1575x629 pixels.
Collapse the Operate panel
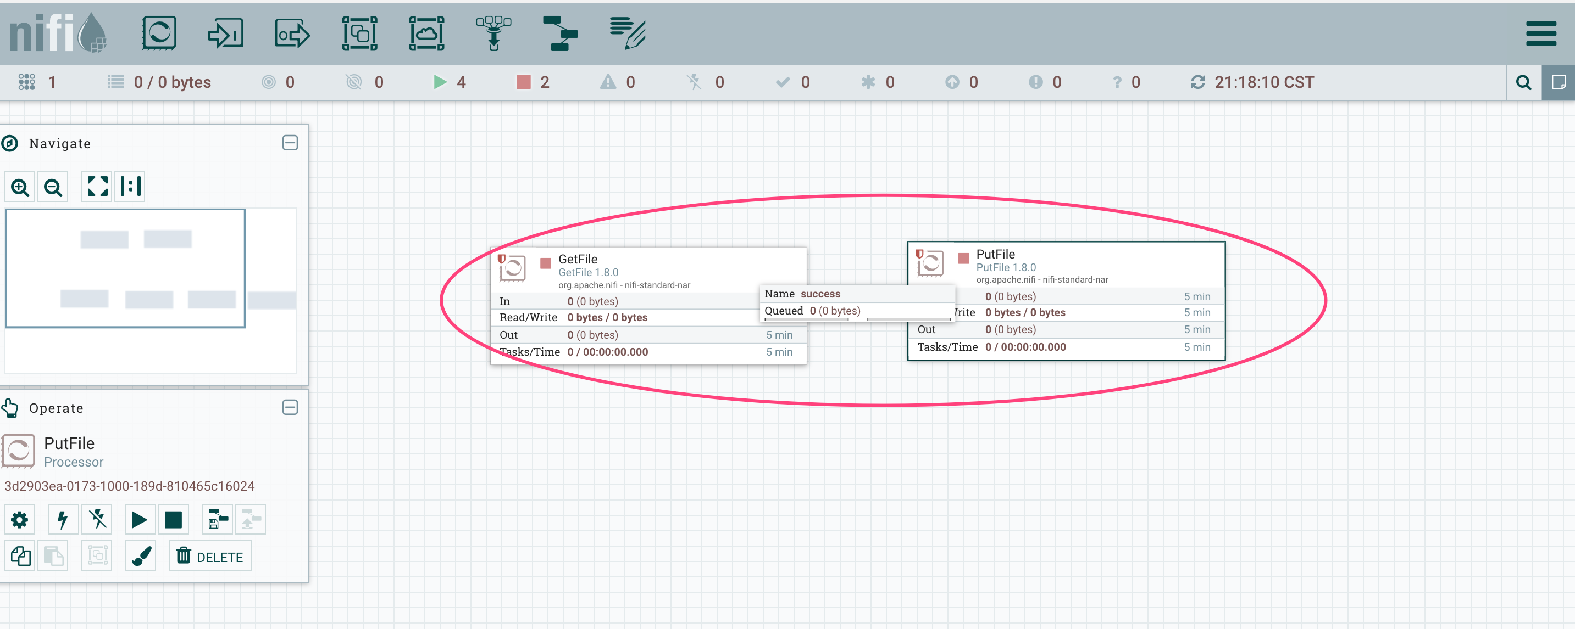point(290,407)
